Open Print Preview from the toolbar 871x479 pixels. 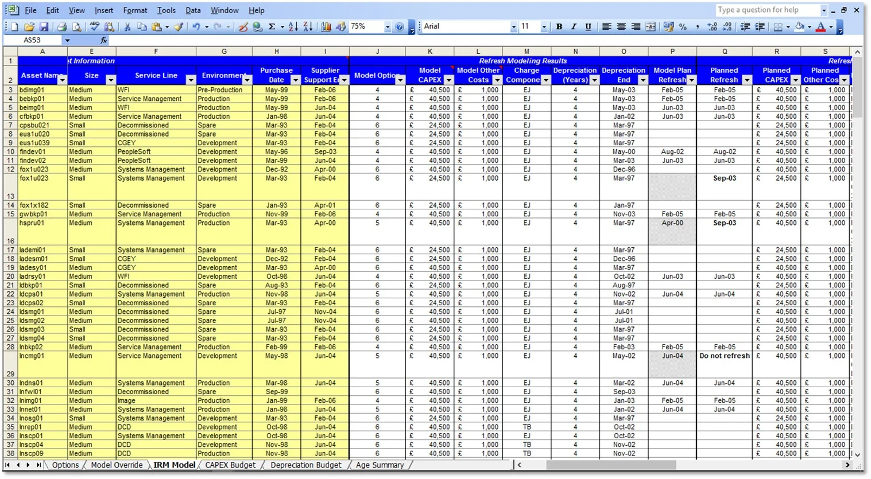76,26
